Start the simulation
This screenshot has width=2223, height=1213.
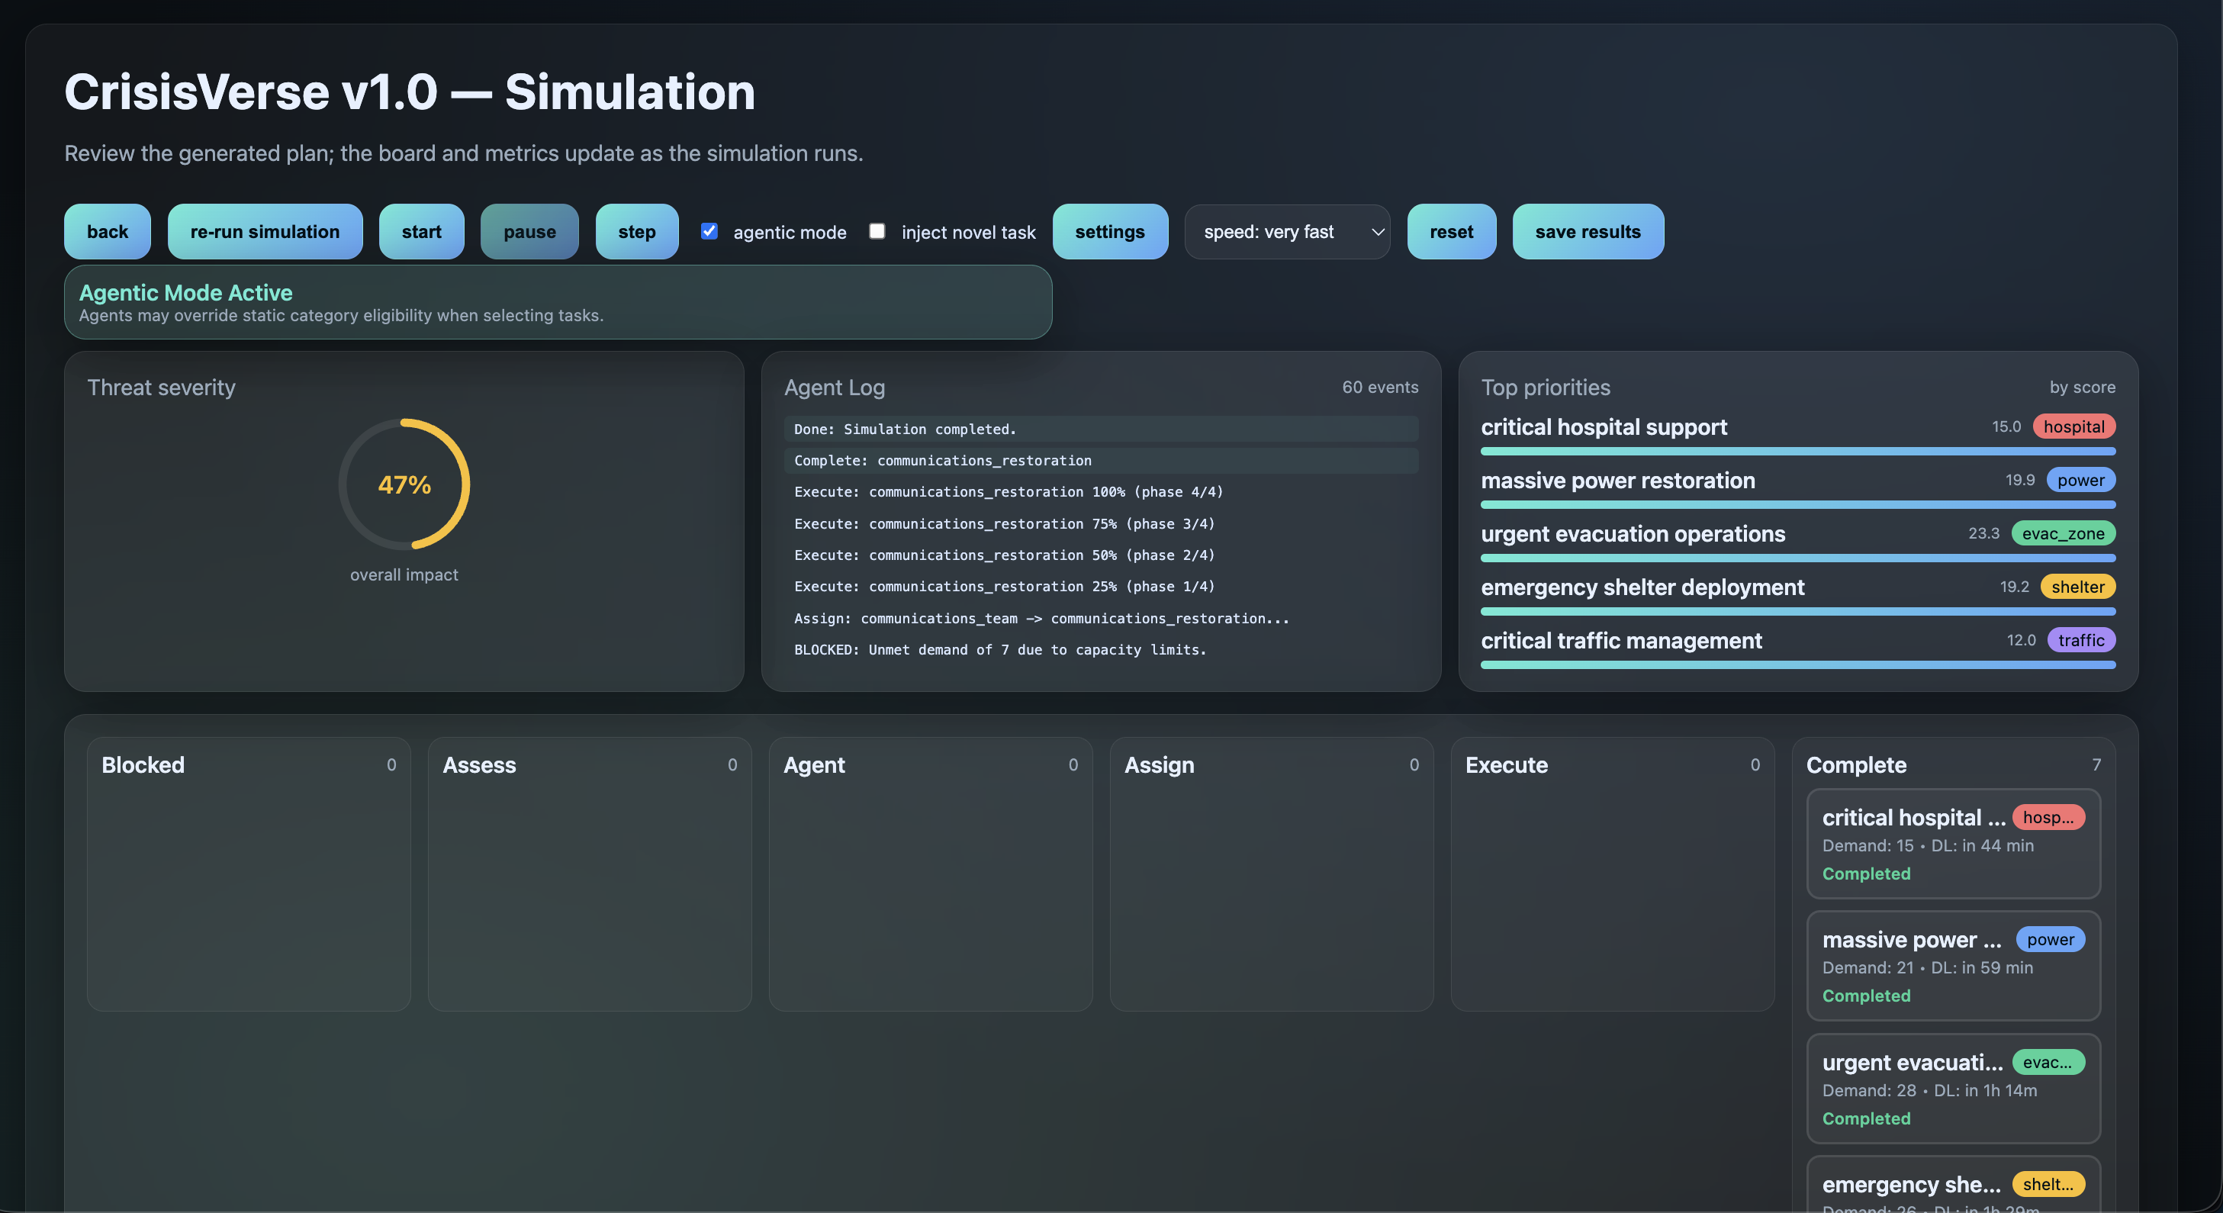click(x=421, y=231)
